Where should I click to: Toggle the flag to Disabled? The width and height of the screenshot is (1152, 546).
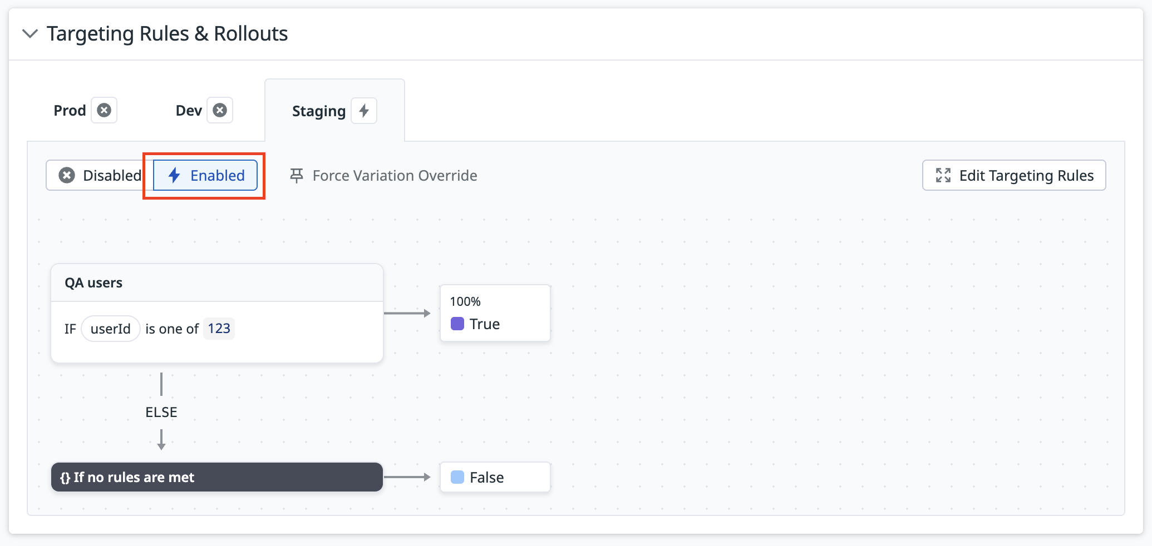coord(100,175)
